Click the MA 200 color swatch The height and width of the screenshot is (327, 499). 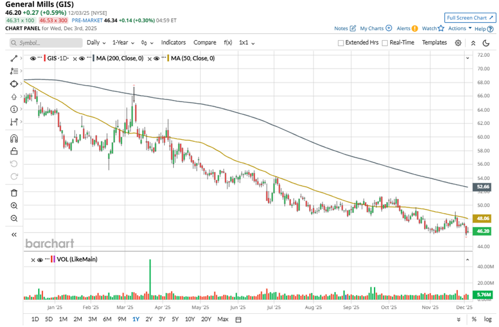[x=93, y=59]
